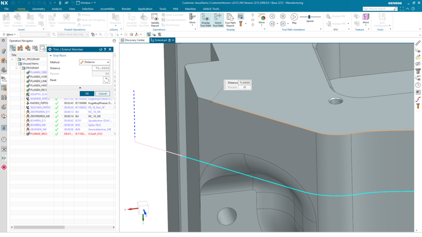Toggle the show tool path preview icon
Image resolution: width=422 pixels, height=237 pixels.
240,16
